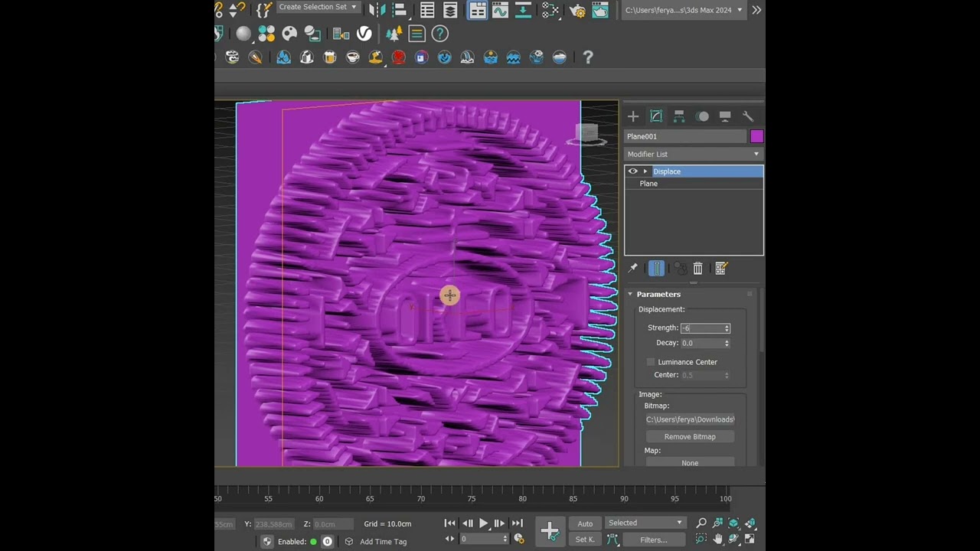Step to the next frame

coord(500,523)
